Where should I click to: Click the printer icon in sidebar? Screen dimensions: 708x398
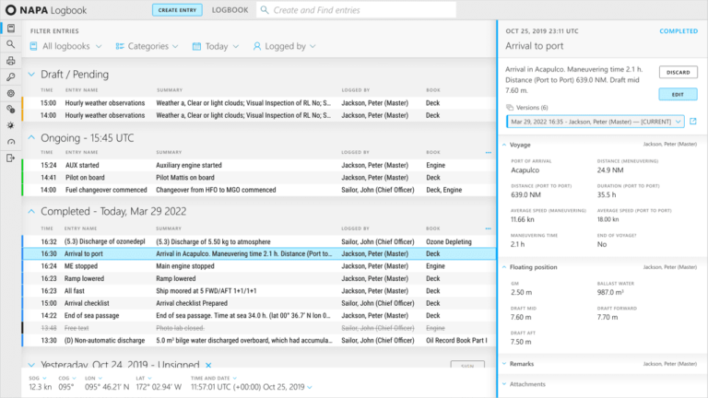(10, 61)
